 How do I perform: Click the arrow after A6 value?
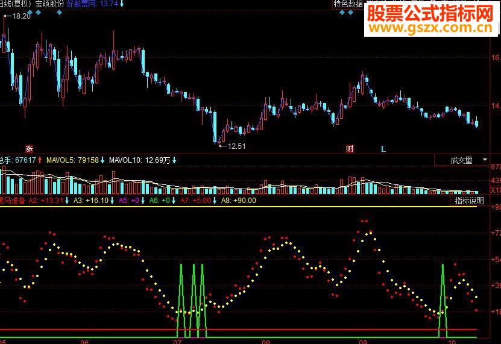point(174,201)
